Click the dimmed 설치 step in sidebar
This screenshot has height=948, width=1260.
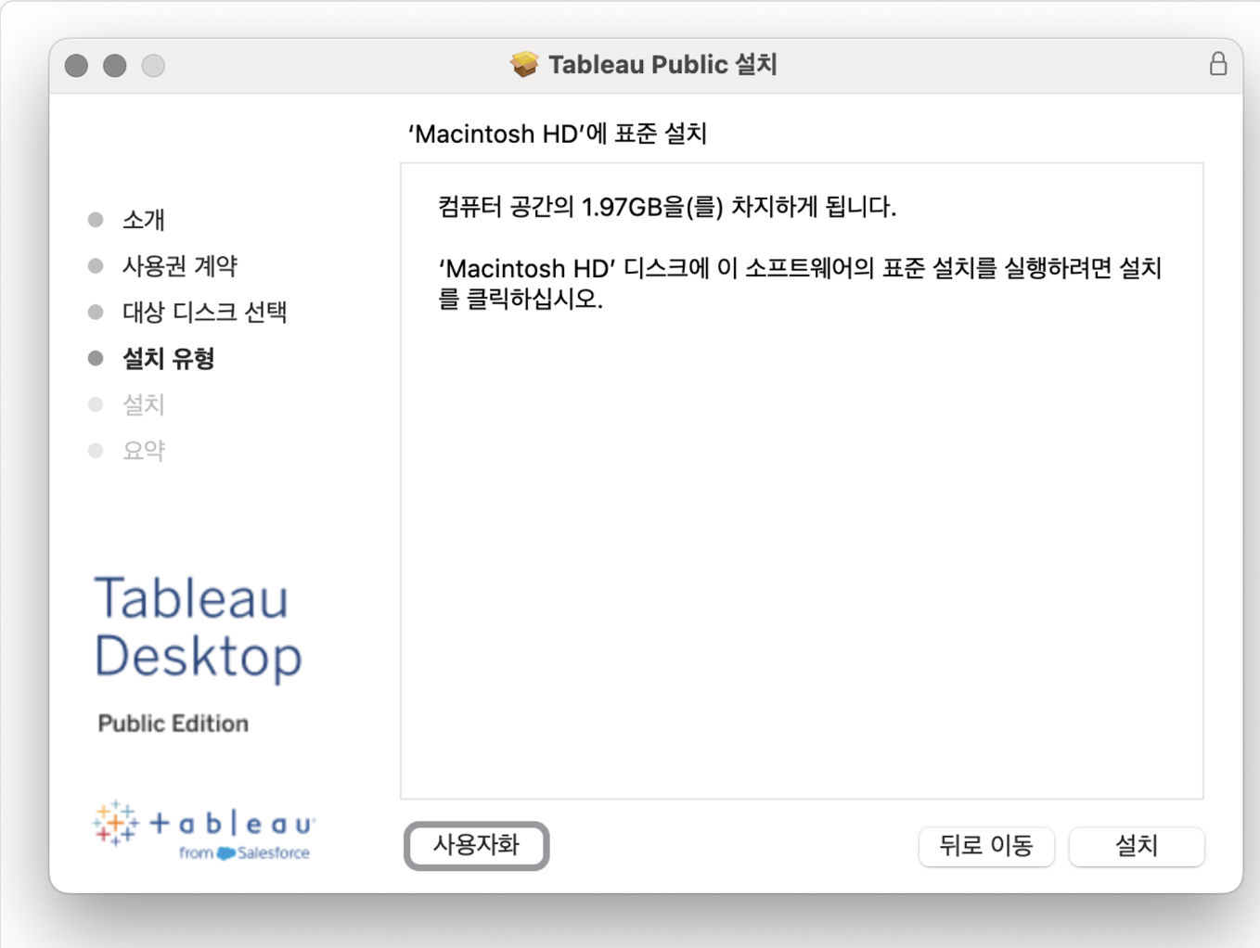[144, 404]
